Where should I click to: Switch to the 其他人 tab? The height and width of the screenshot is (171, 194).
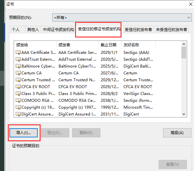coord(33,30)
